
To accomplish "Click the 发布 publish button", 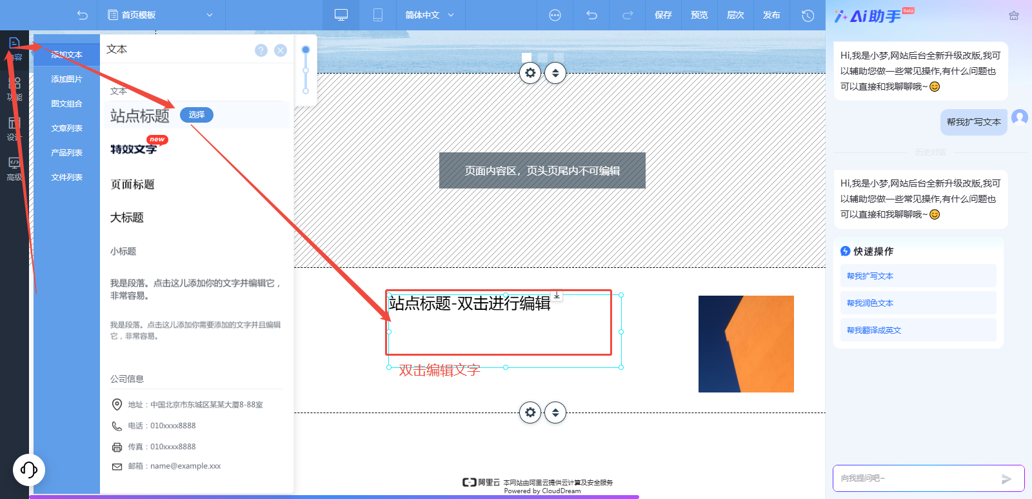I will pyautogui.click(x=771, y=15).
